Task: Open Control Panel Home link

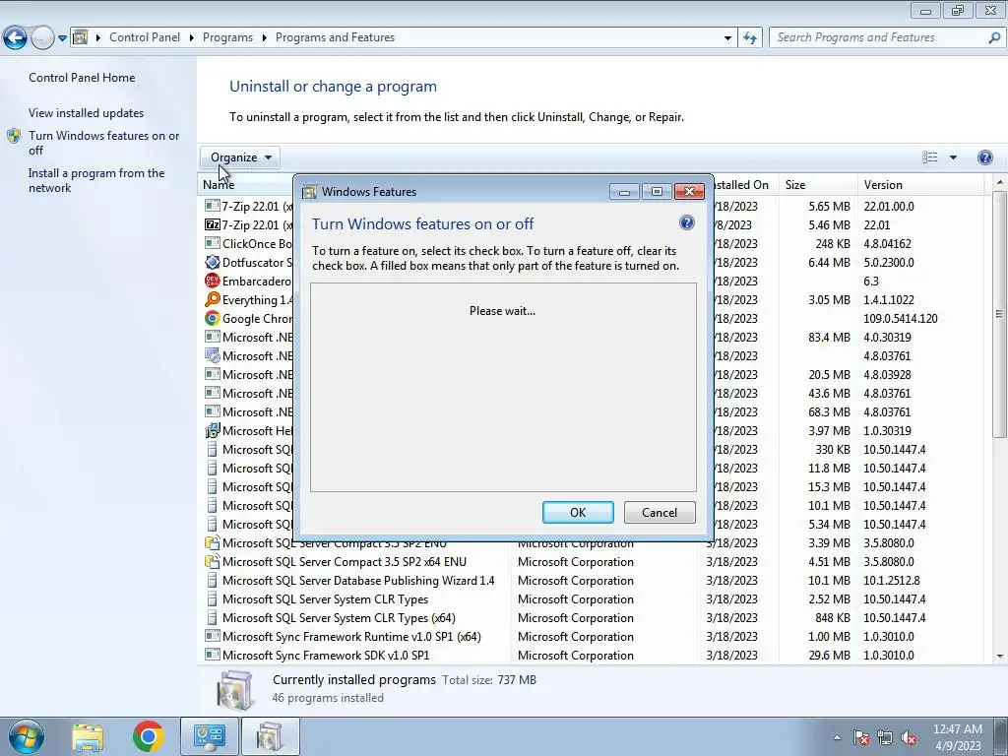Action: (x=82, y=78)
